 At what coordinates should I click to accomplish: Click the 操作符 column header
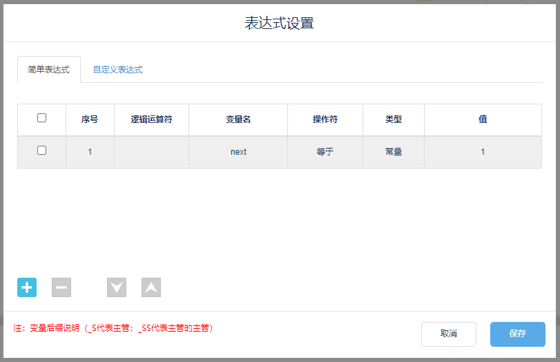tap(325, 120)
